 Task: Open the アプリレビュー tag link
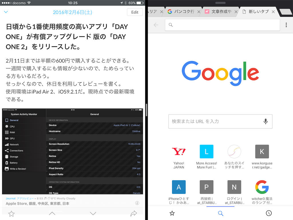click(25, 199)
